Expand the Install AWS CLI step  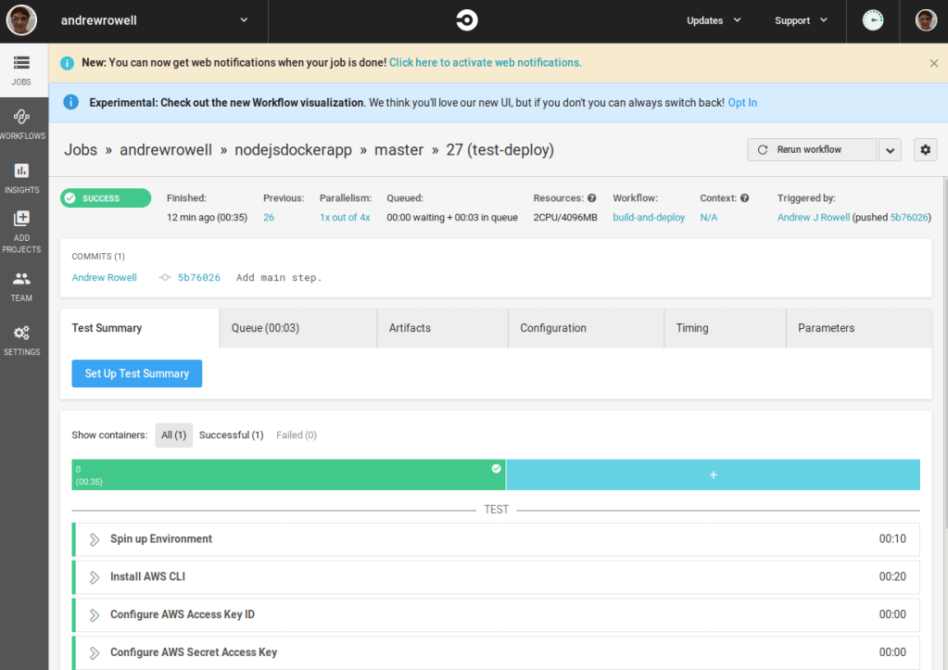point(95,577)
